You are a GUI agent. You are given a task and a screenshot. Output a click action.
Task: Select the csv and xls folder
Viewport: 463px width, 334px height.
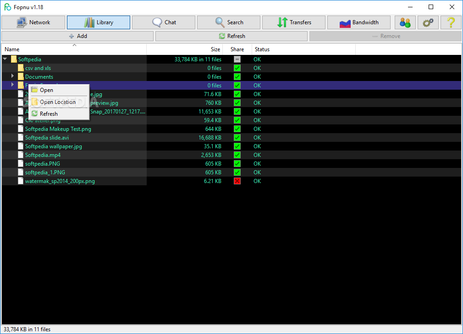coord(38,68)
